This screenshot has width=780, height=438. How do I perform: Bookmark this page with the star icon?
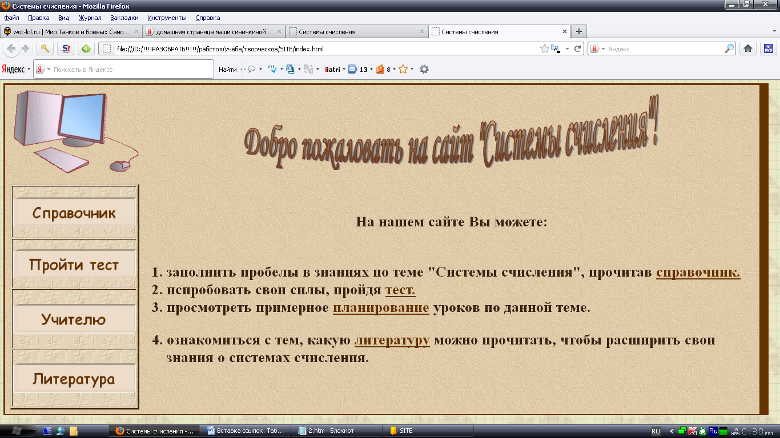(x=545, y=49)
